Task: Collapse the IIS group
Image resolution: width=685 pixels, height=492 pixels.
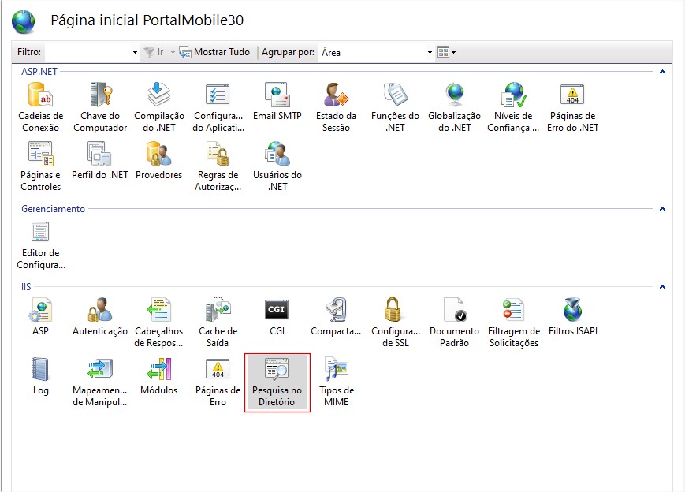Action: click(x=662, y=287)
